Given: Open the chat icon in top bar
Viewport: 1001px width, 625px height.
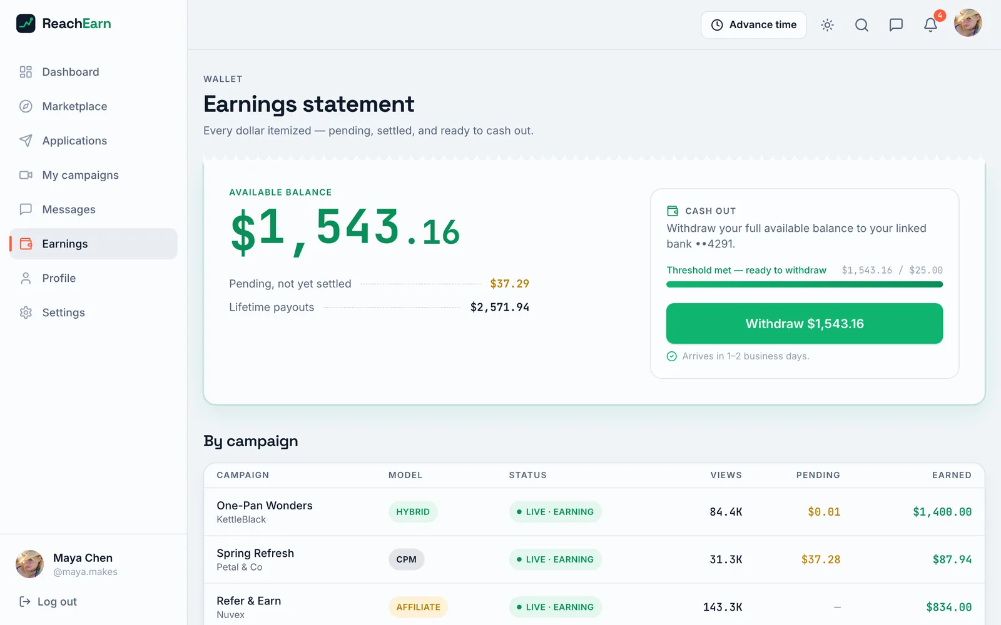Looking at the screenshot, I should [x=896, y=25].
